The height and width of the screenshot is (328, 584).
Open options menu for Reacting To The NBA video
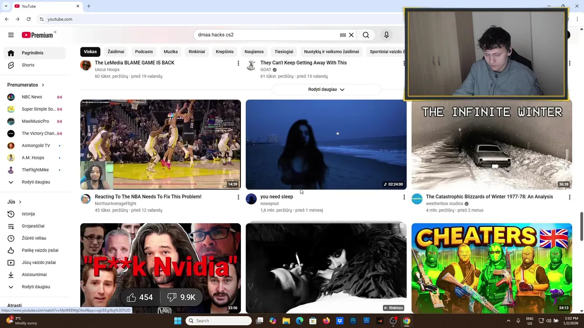pos(238,197)
